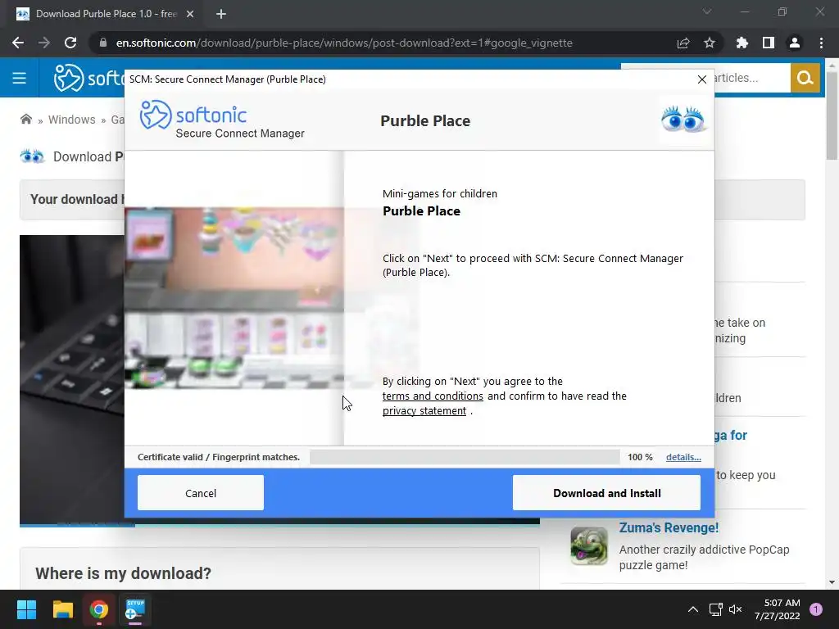Click the Chrome address bar URL
Viewport: 839px width, 629px height.
click(344, 43)
